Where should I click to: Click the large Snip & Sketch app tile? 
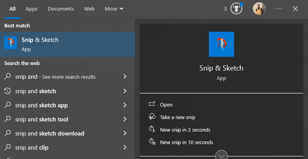click(x=221, y=44)
